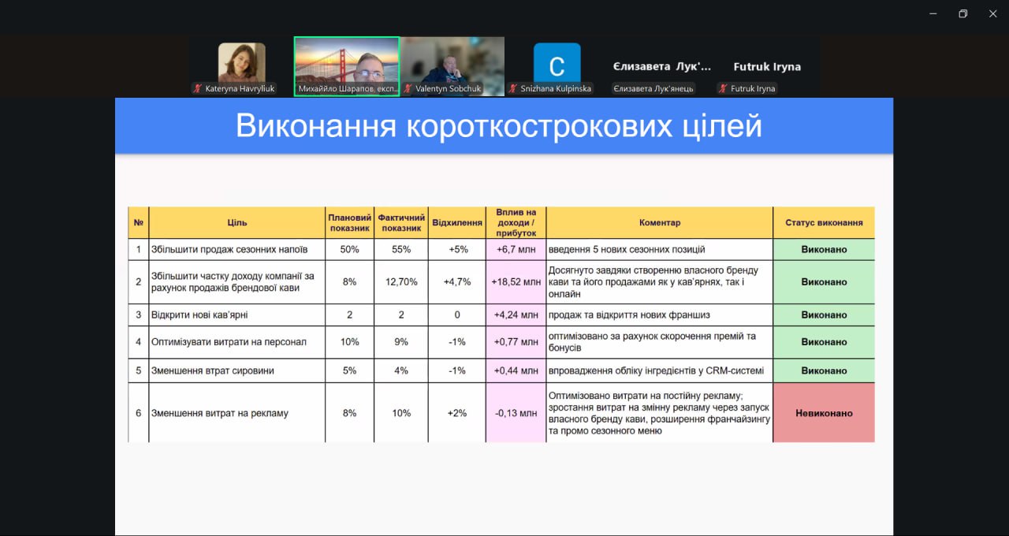
Task: Select Михайло Шарапов's highlighted speaker video
Action: 346,65
